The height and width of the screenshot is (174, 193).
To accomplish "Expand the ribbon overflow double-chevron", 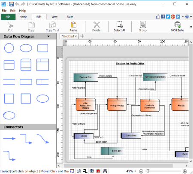I will (x=191, y=27).
